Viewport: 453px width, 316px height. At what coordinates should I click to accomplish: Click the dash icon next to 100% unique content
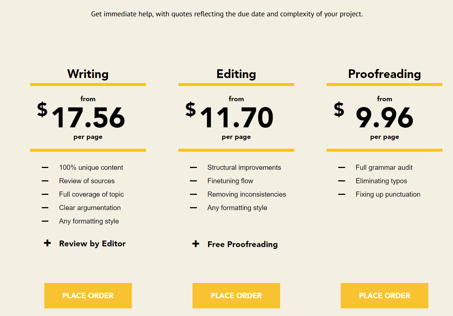(45, 168)
